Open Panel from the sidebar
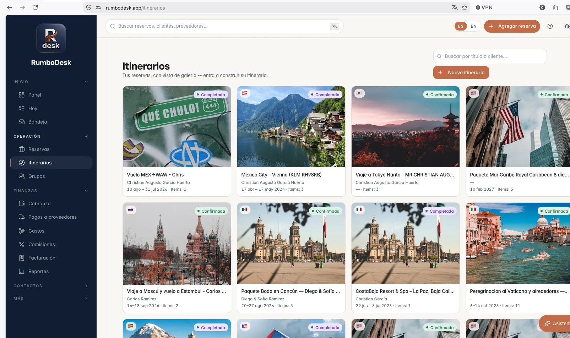 [x=34, y=95]
